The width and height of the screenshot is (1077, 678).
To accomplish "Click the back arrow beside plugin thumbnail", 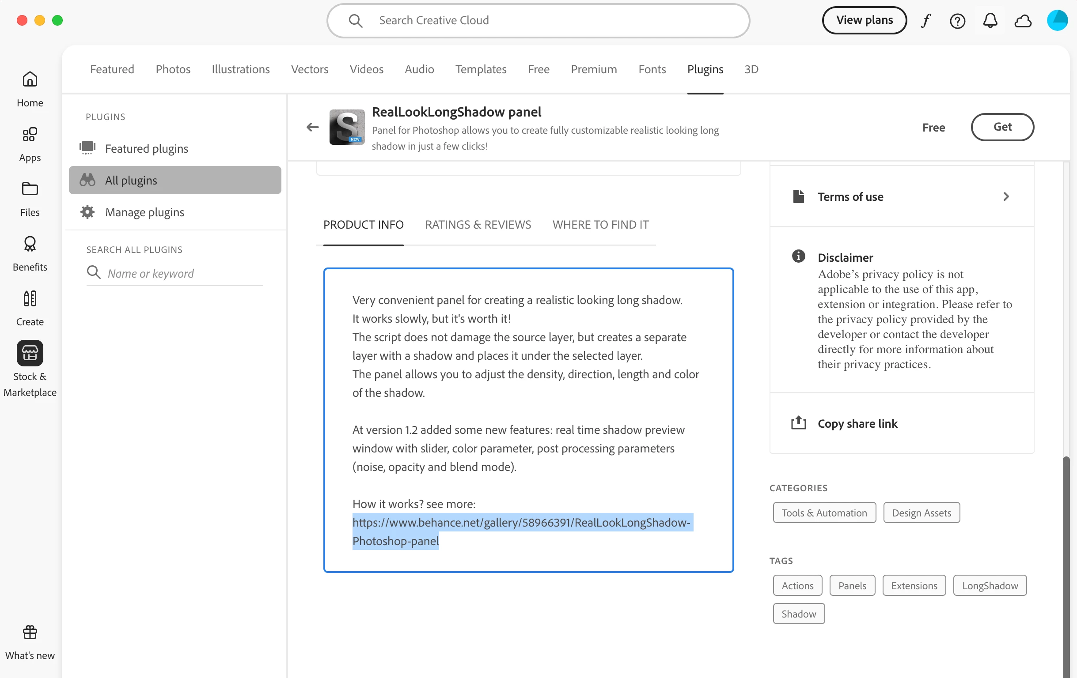I will click(x=313, y=127).
